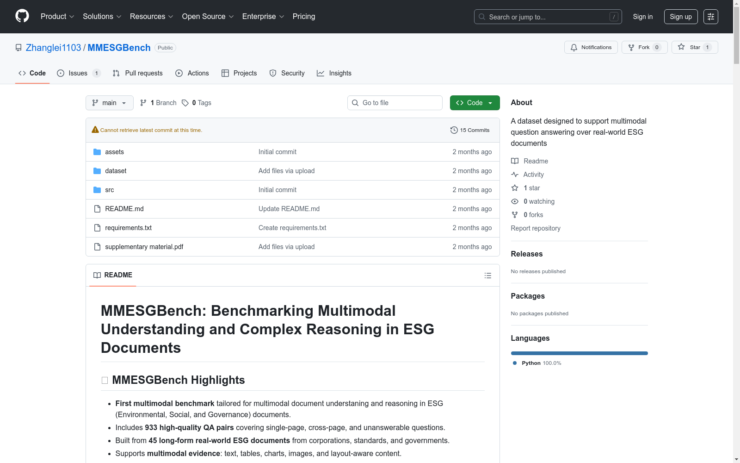Open the green Code dropdown button

[475, 103]
